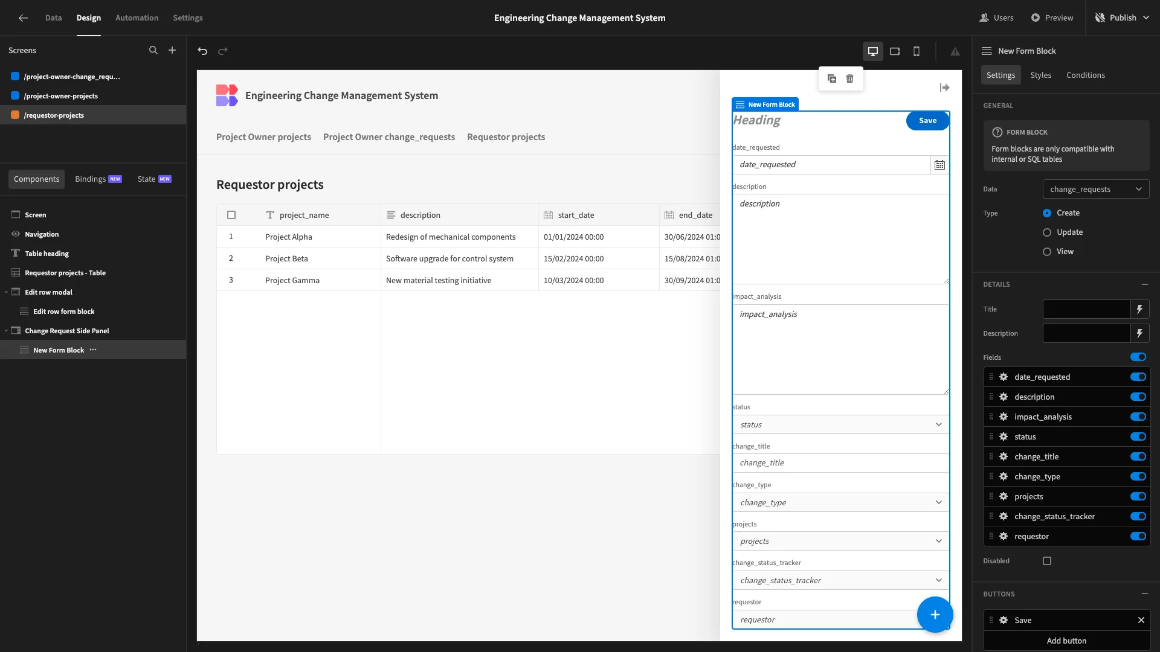The width and height of the screenshot is (1160, 652).
Task: Switch to the Automation tab
Action: (x=137, y=18)
